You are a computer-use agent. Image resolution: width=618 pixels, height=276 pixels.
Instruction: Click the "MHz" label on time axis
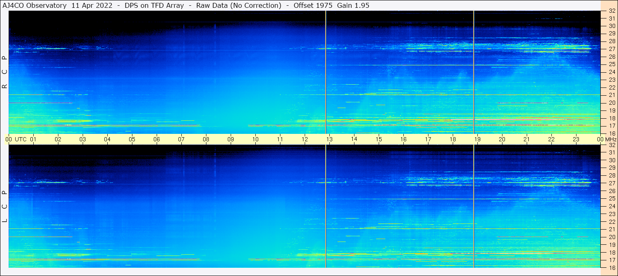click(611, 139)
